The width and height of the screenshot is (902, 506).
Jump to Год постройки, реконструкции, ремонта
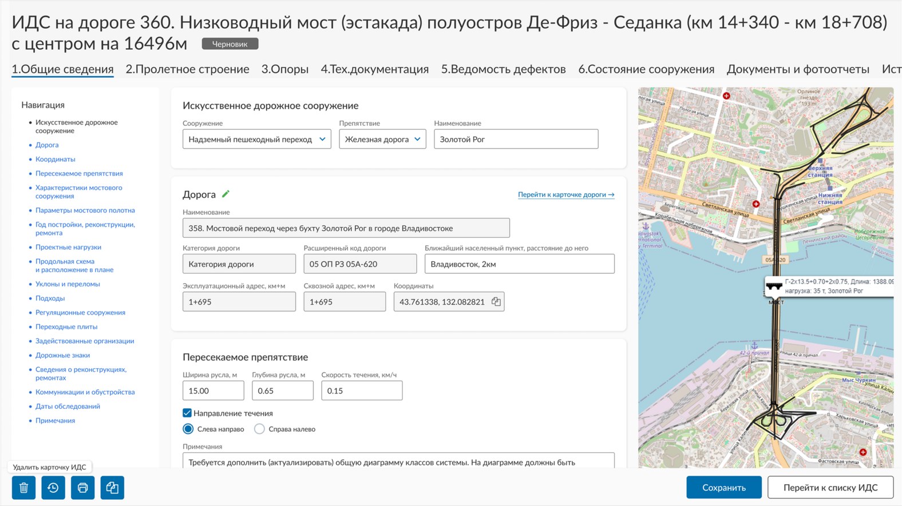coord(85,229)
